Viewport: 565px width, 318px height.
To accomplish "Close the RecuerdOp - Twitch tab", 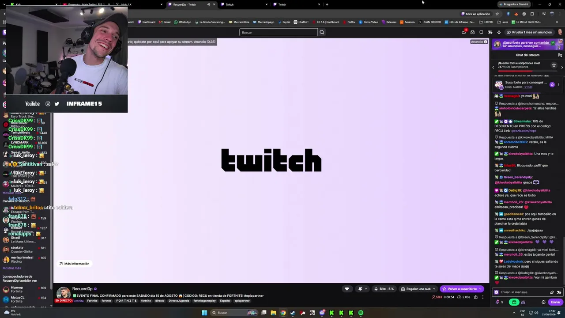I will point(214,4).
